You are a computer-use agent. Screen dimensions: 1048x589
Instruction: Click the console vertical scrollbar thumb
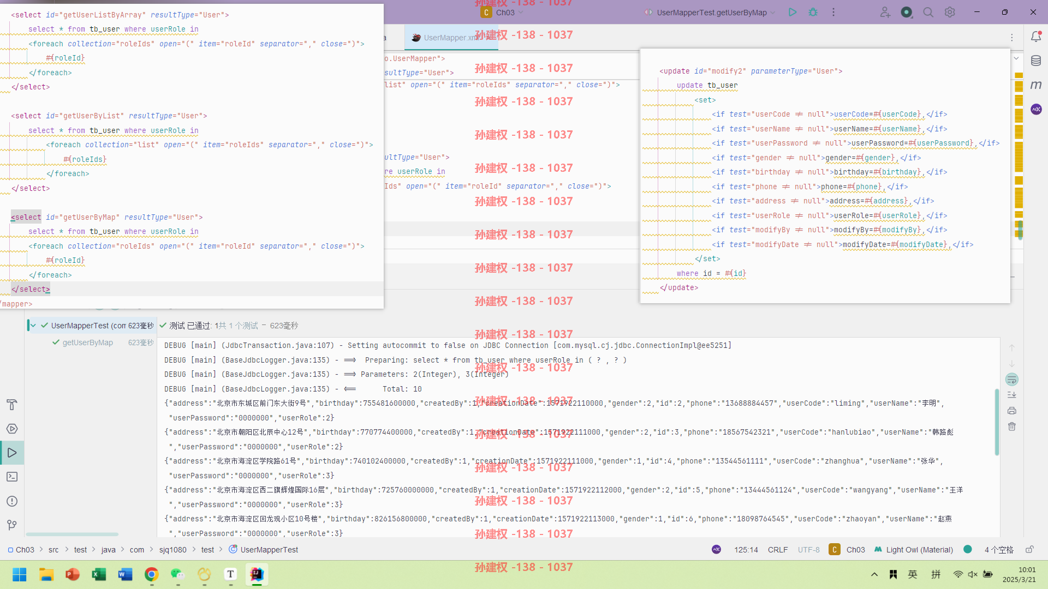click(997, 422)
